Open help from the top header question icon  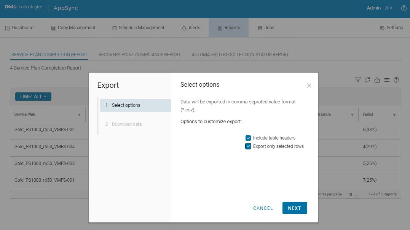coord(404,8)
